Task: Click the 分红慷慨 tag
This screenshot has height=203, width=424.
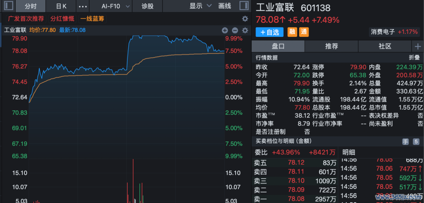Action: pyautogui.click(x=62, y=19)
